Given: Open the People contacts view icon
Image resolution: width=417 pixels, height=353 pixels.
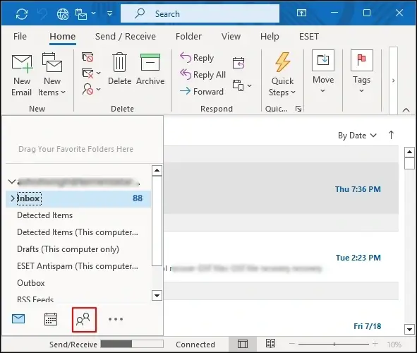Looking at the screenshot, I should (84, 319).
